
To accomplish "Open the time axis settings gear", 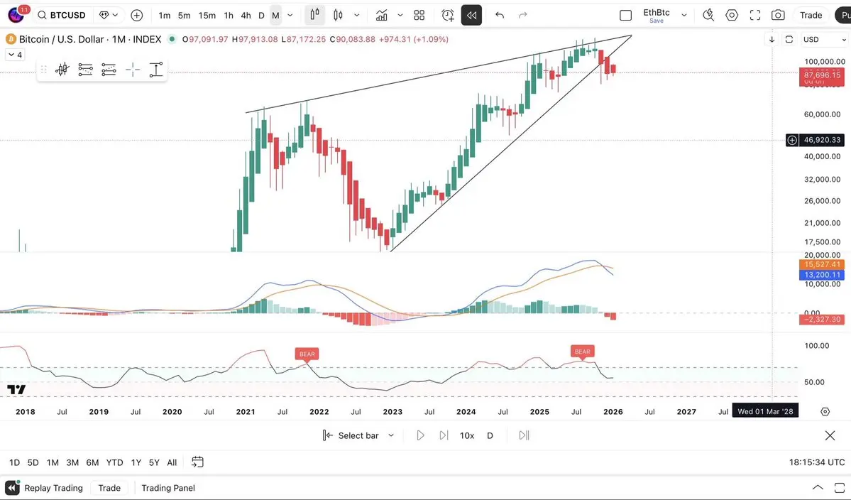I will [825, 411].
